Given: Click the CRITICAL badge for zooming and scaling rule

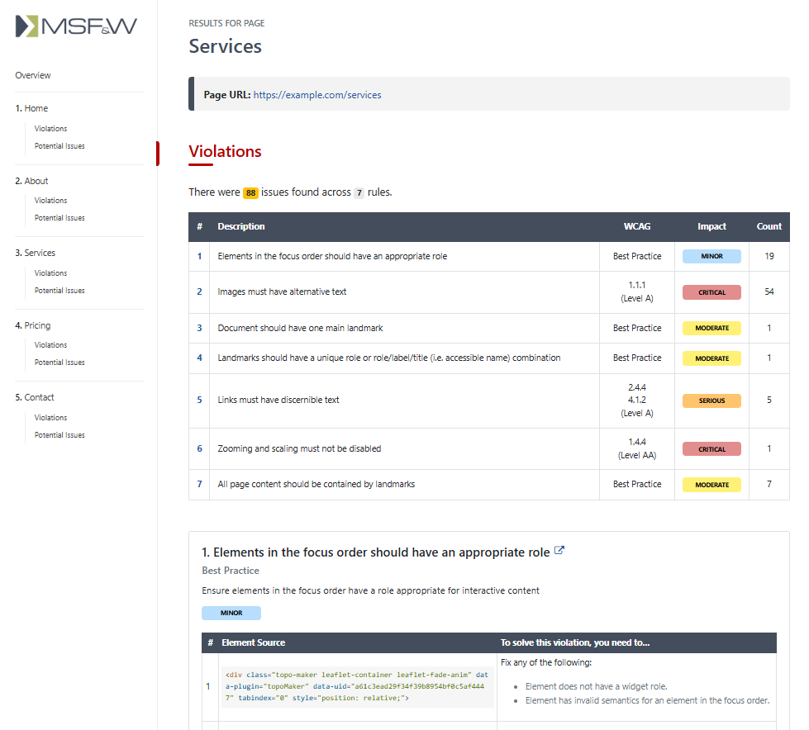Looking at the screenshot, I should [711, 448].
